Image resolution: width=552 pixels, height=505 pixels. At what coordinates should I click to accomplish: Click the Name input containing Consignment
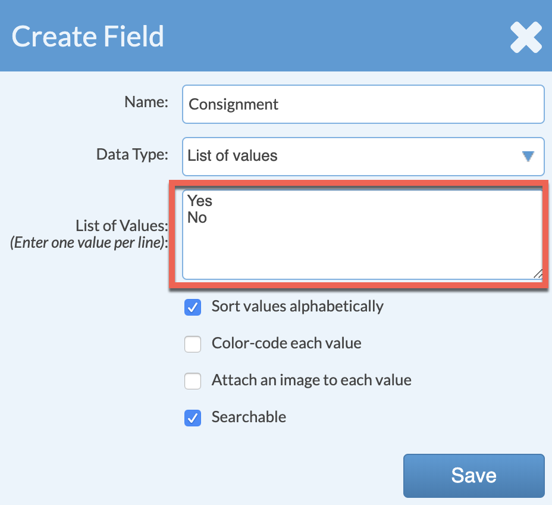click(x=363, y=104)
